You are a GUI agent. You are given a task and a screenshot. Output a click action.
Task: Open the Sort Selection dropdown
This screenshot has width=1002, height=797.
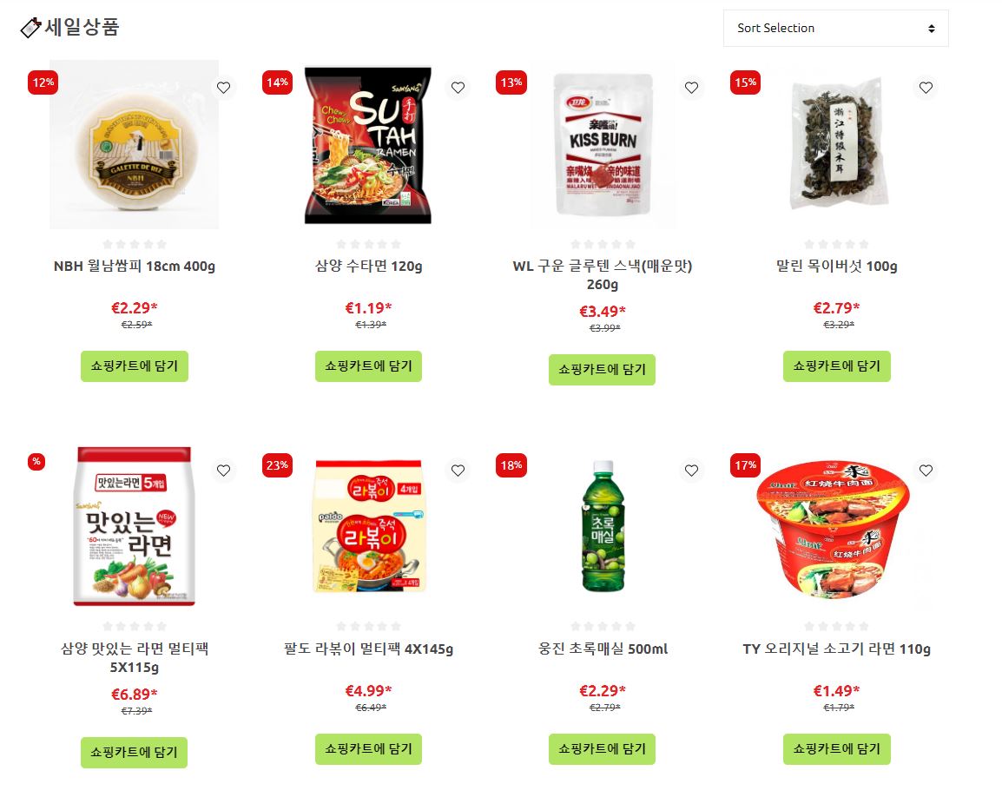pos(836,28)
